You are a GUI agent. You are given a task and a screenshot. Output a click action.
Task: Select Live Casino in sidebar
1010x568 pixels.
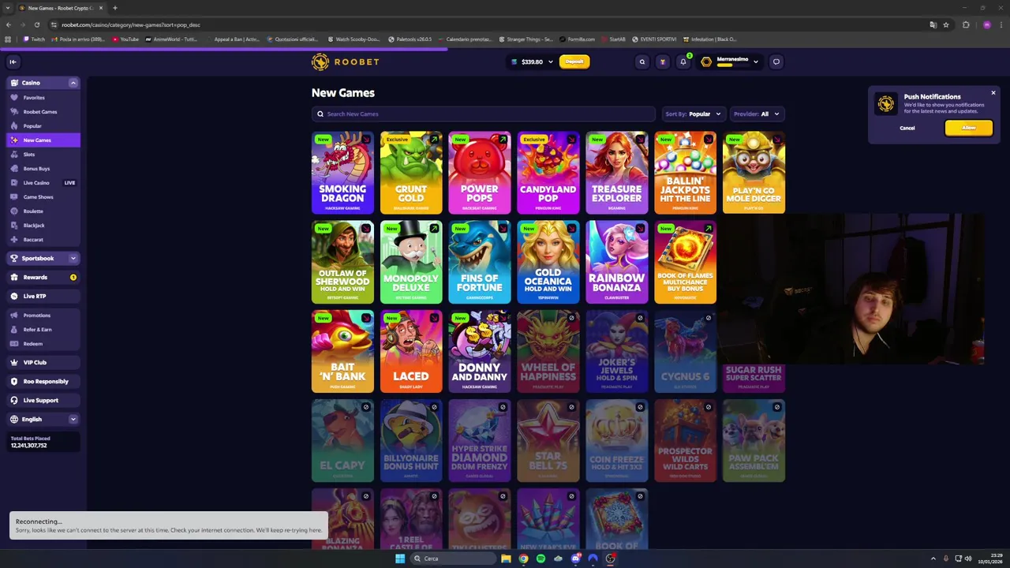pyautogui.click(x=43, y=183)
